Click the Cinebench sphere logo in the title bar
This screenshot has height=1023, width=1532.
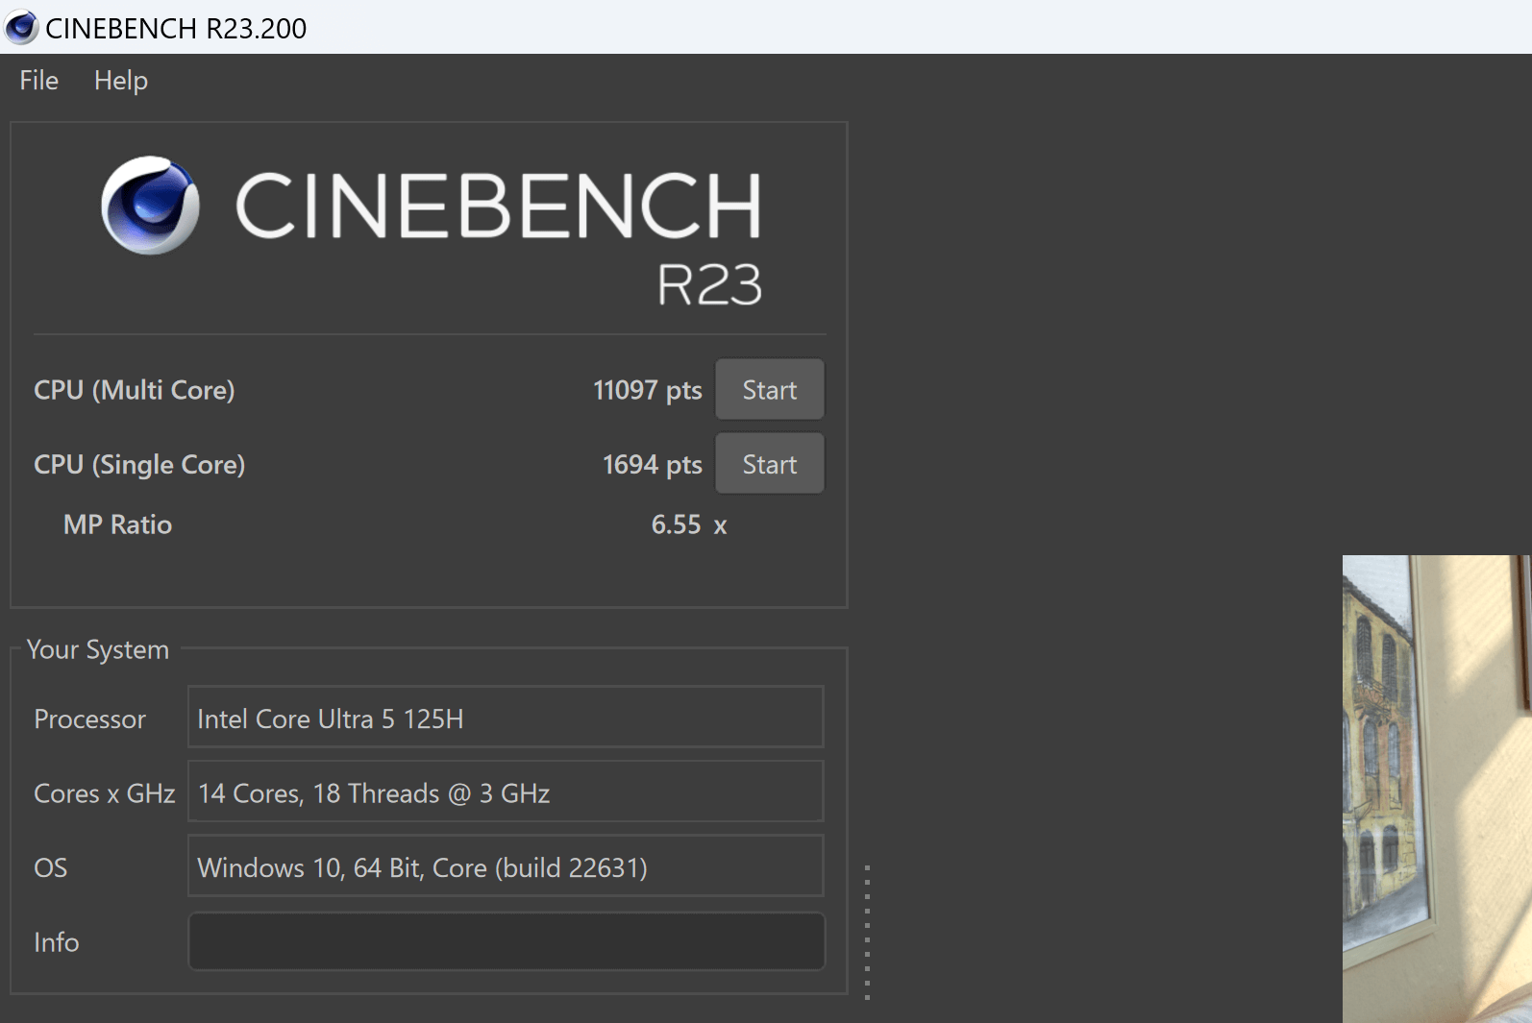21,28
